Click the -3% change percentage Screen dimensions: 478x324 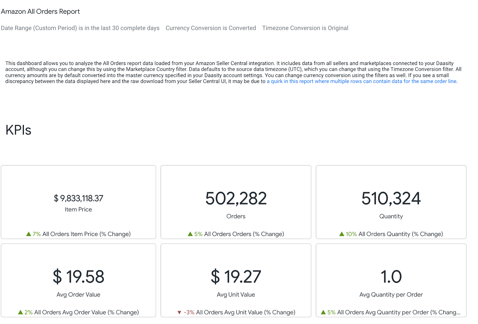[x=189, y=312]
